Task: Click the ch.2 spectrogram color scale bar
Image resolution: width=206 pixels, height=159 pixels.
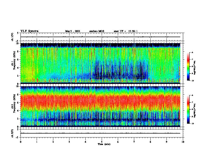Action: coord(188,109)
